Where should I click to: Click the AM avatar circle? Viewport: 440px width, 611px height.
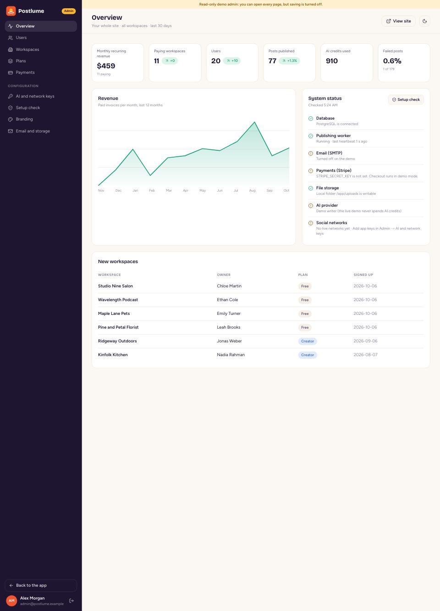point(11,600)
